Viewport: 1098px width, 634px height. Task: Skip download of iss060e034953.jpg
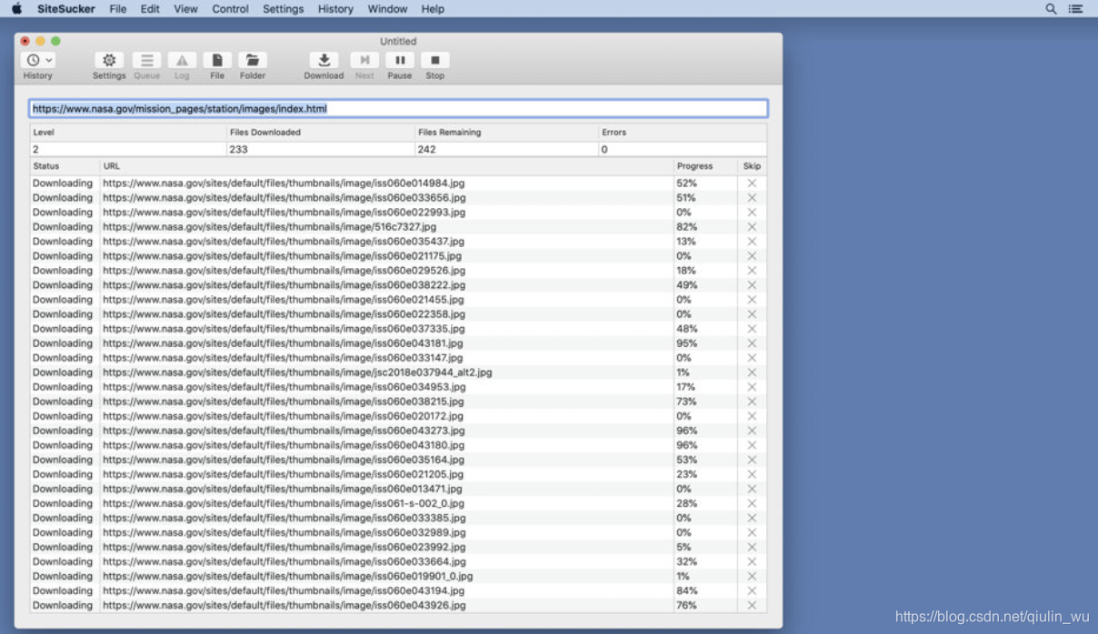point(752,387)
